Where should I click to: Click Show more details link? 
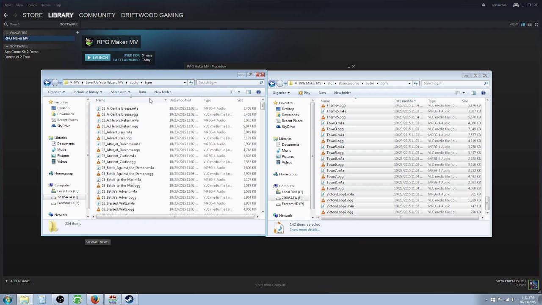(304, 230)
